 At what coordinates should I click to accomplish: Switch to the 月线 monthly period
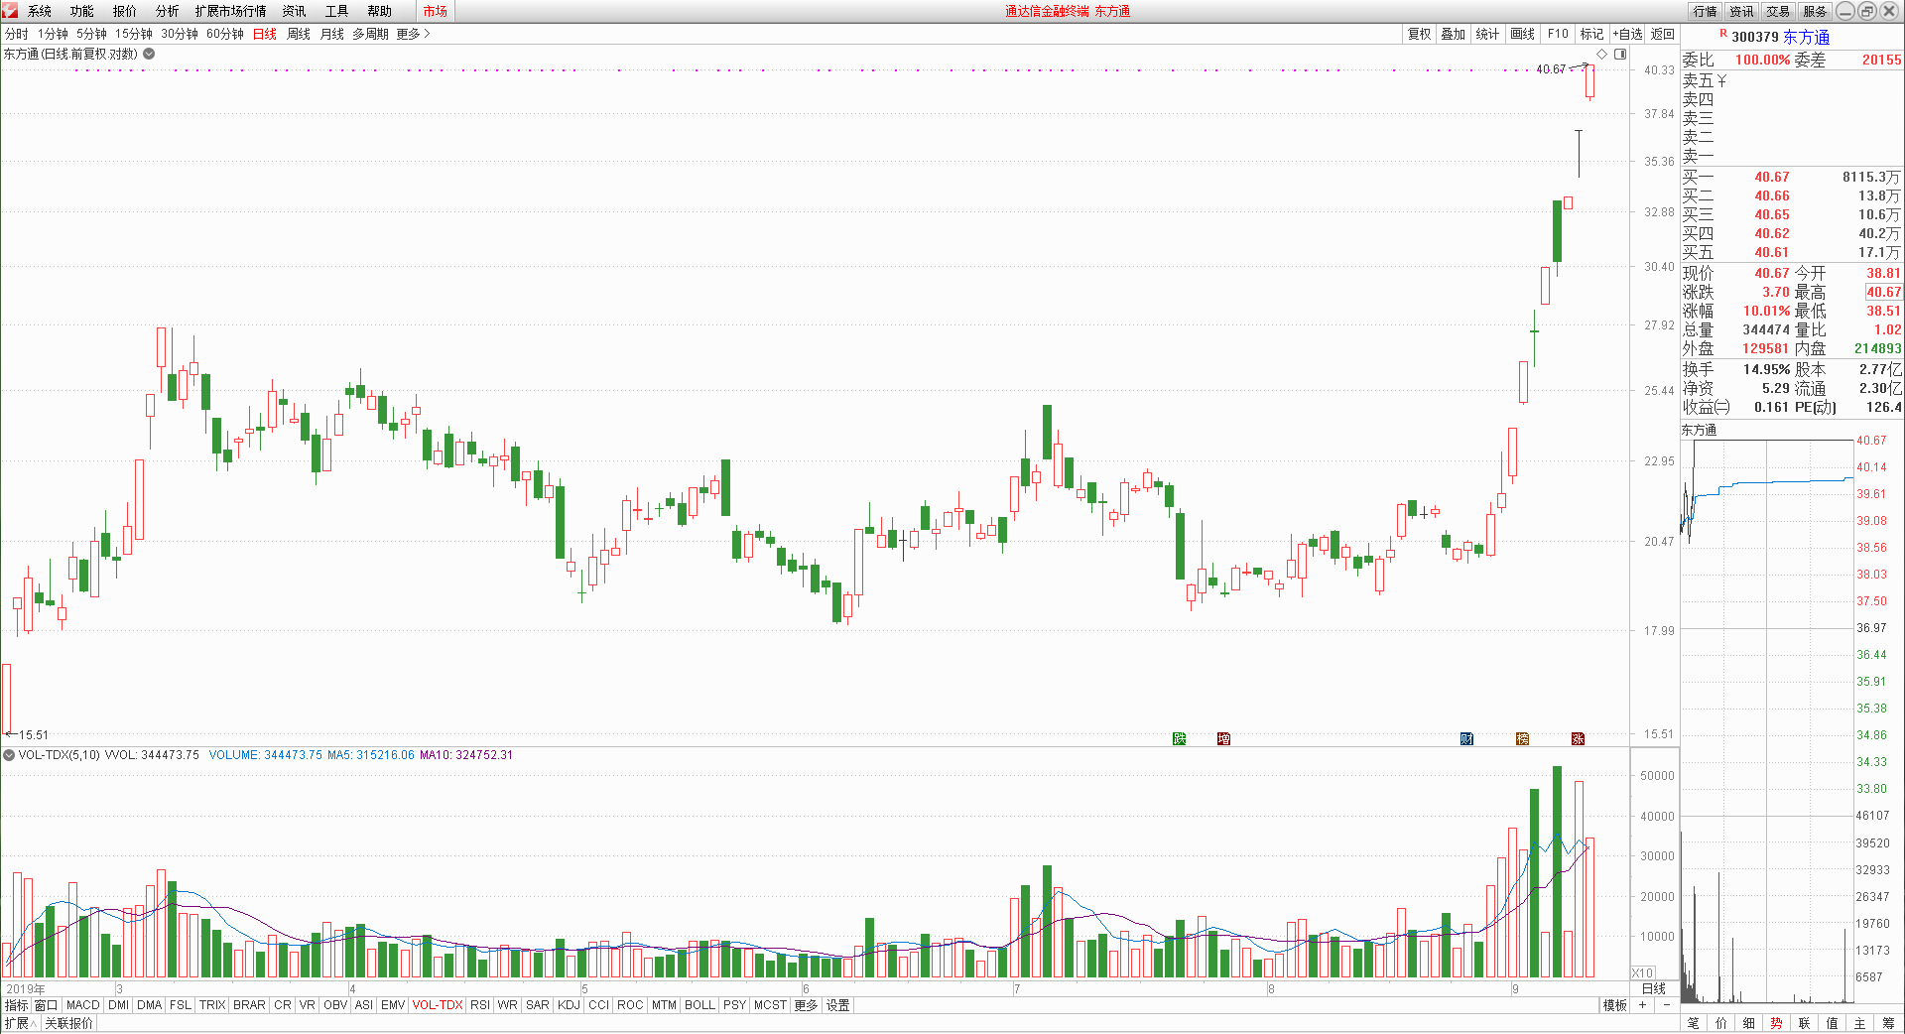[x=332, y=34]
